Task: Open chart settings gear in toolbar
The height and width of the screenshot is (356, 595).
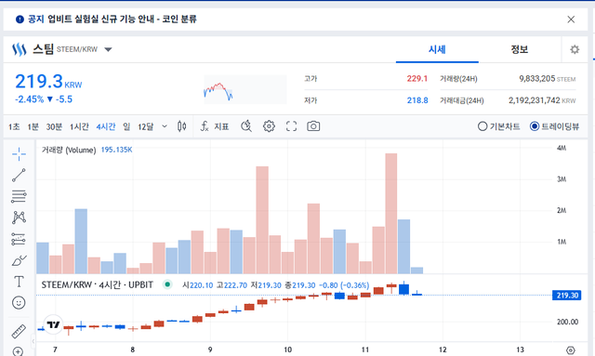Action: [x=269, y=126]
